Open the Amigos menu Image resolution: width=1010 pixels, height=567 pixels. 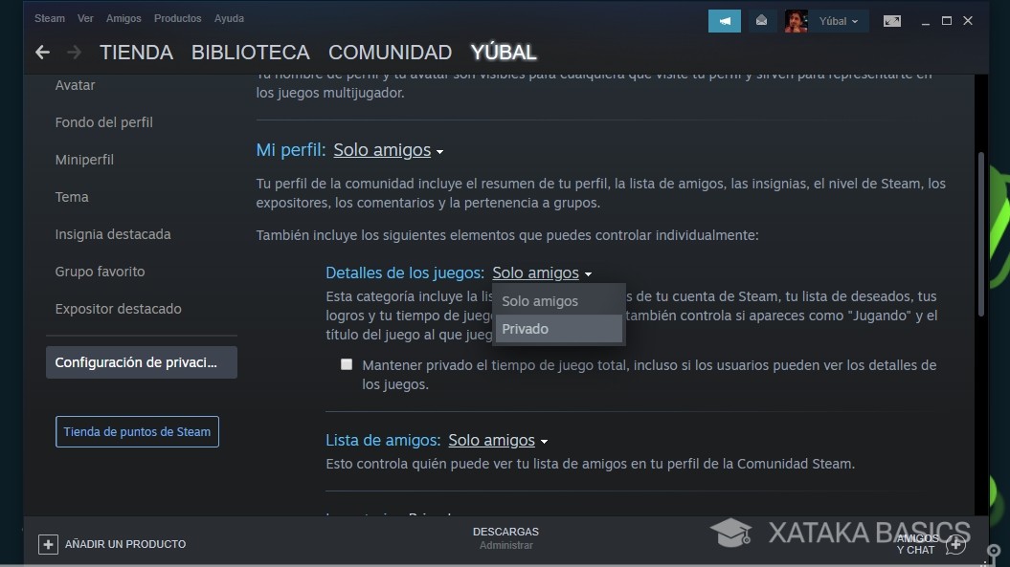(123, 19)
